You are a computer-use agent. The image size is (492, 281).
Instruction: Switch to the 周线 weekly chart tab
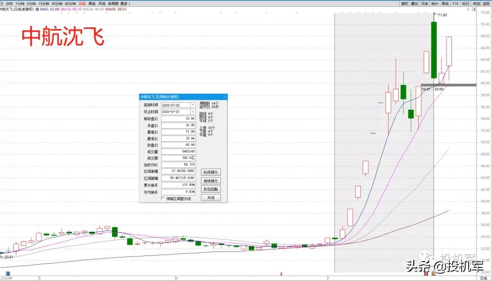[92, 4]
